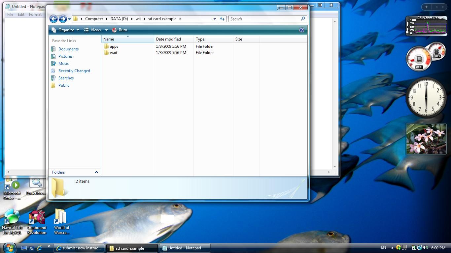Open Documents from Favorite Links
This screenshot has height=253, width=451.
[x=68, y=49]
